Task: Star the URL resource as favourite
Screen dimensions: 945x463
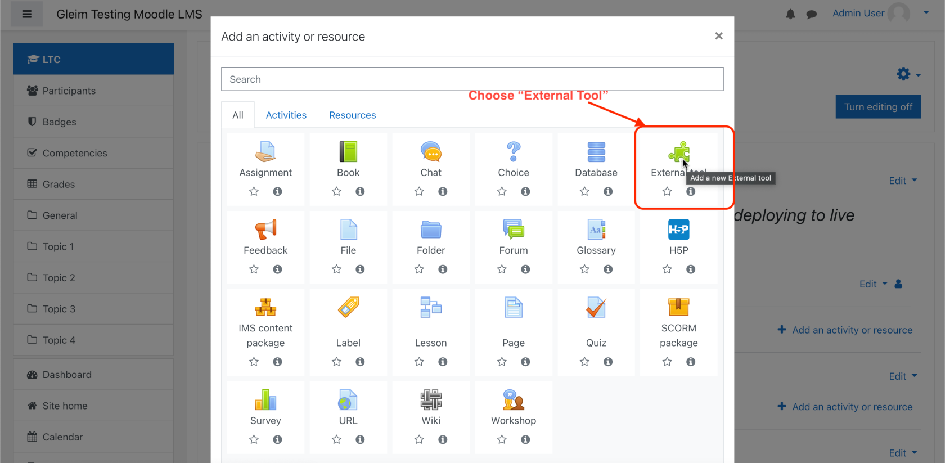Action: [336, 439]
